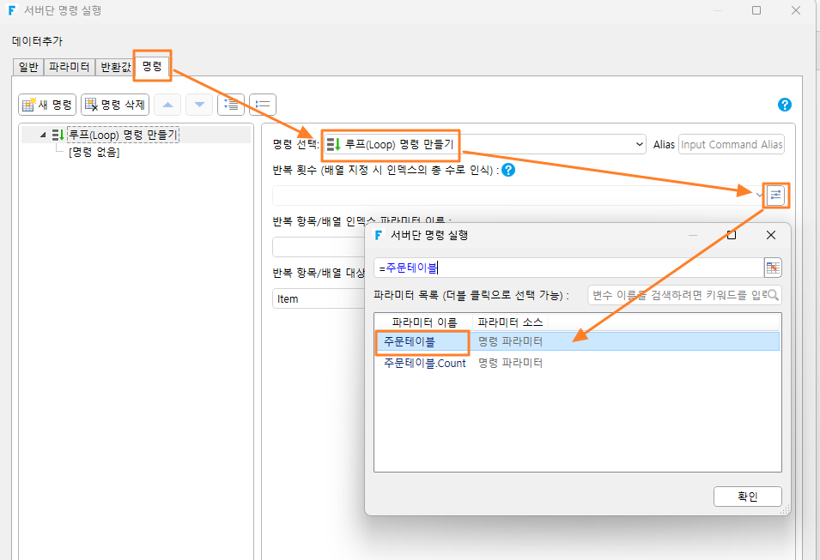Click the help icon beside 반복 횟수 label

(507, 170)
